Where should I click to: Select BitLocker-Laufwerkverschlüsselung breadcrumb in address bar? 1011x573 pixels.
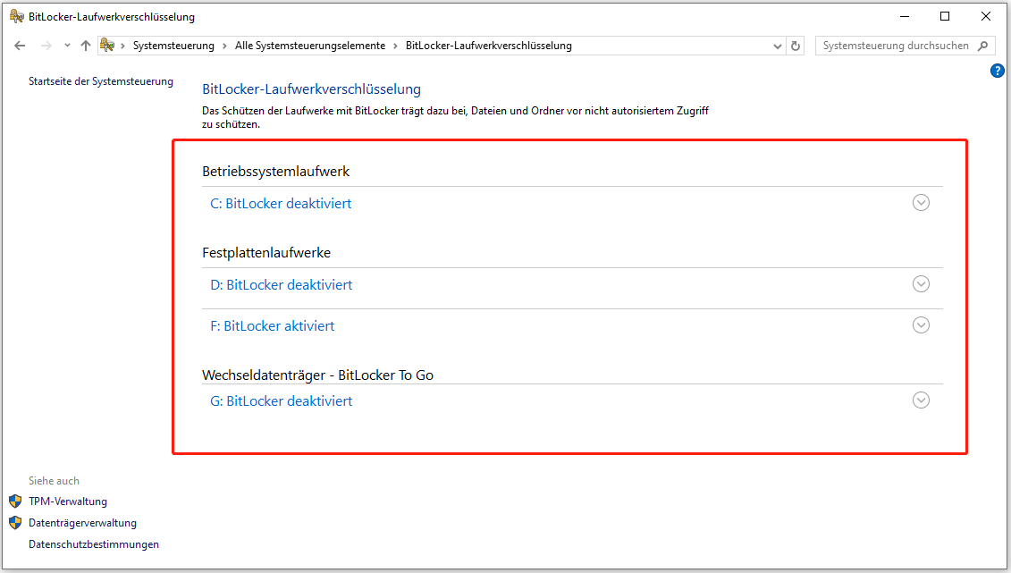click(489, 46)
